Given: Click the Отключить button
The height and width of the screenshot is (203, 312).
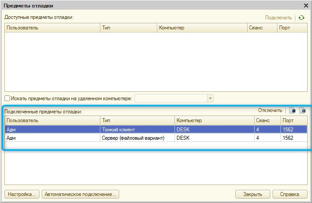Looking at the screenshot, I should 270,110.
